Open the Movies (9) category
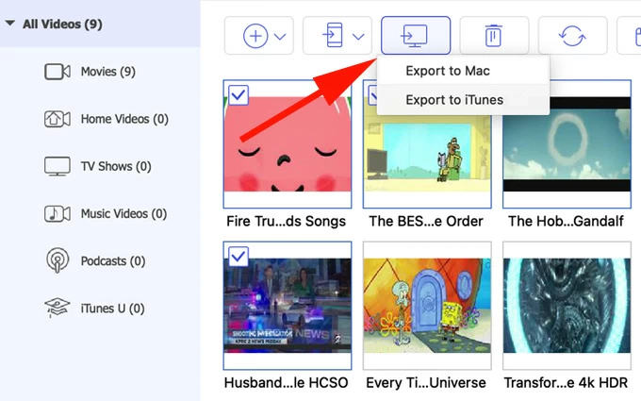641x401 pixels. [x=107, y=72]
